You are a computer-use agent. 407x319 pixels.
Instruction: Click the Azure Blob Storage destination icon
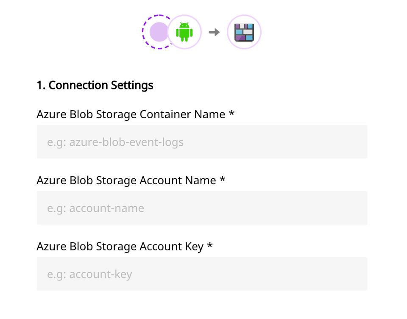click(x=244, y=32)
